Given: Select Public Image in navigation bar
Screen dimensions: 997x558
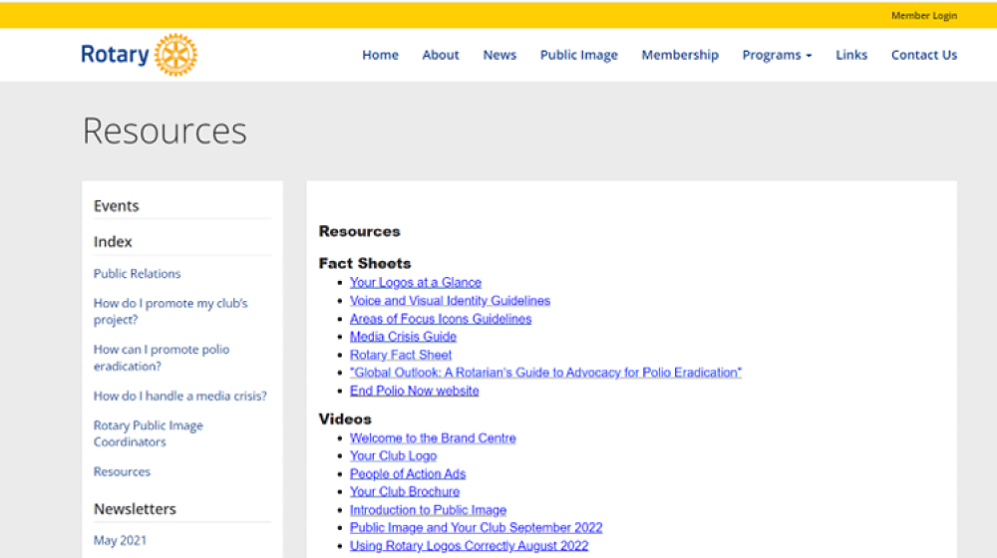Looking at the screenshot, I should (x=578, y=56).
